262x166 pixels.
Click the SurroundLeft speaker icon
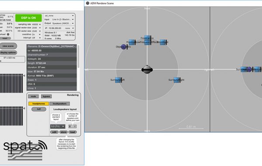pos(118,80)
